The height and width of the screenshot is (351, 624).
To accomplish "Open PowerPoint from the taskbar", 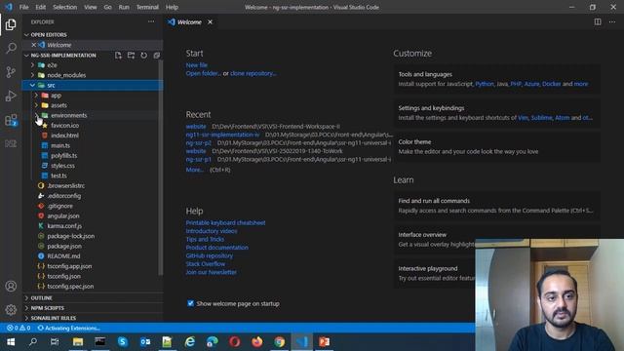I will [x=325, y=342].
